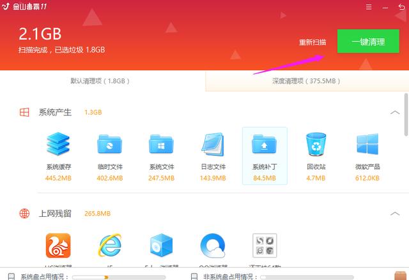This screenshot has width=409, height=280.
Task: Click the 612.0KB size under 微软产品
Action: [367, 178]
